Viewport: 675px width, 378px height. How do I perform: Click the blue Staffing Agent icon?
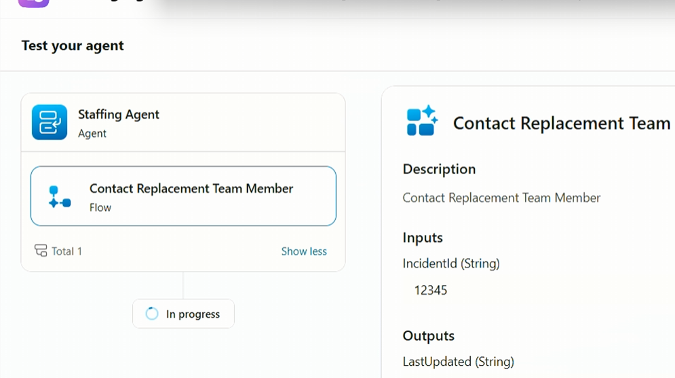tap(50, 123)
